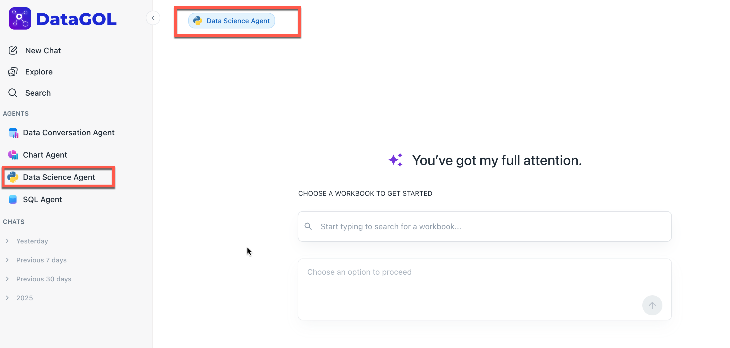Click the workbook search field
The image size is (730, 348).
click(x=485, y=226)
